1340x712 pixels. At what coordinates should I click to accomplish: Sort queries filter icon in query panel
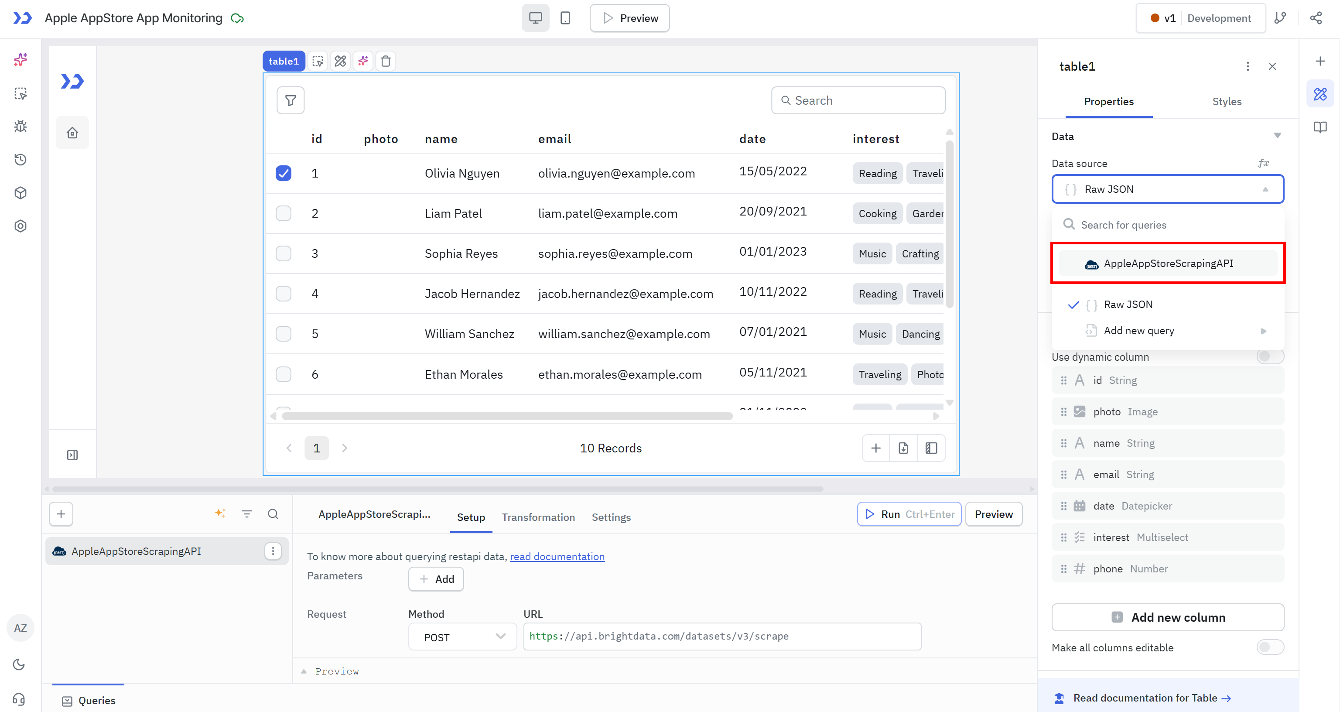[x=247, y=514]
